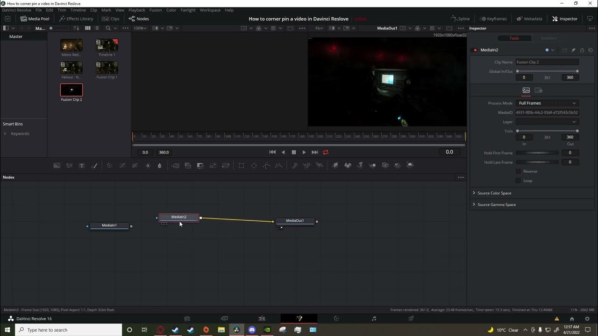Open the Color page in bottom bar

pos(336,318)
